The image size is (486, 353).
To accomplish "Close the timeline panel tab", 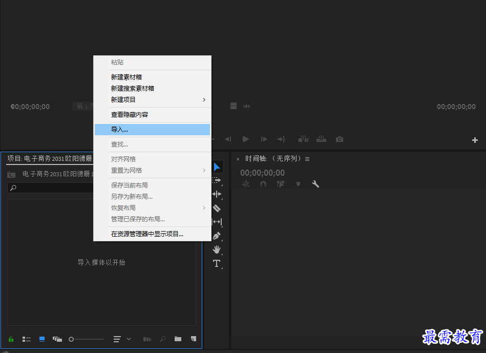I will pyautogui.click(x=238, y=159).
